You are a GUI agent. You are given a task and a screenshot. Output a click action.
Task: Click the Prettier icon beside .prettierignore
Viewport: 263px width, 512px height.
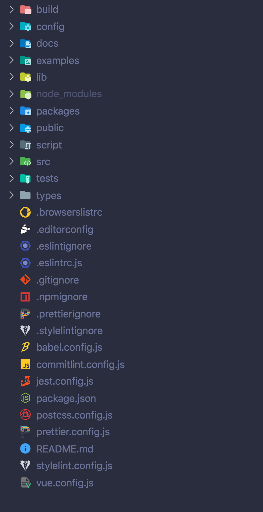point(25,314)
